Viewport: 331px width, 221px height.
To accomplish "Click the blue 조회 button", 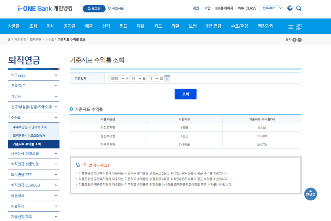I will (x=185, y=94).
